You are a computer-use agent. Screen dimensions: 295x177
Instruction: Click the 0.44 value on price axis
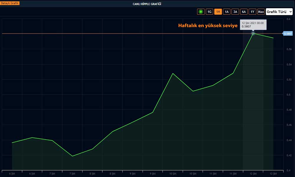point(289,140)
